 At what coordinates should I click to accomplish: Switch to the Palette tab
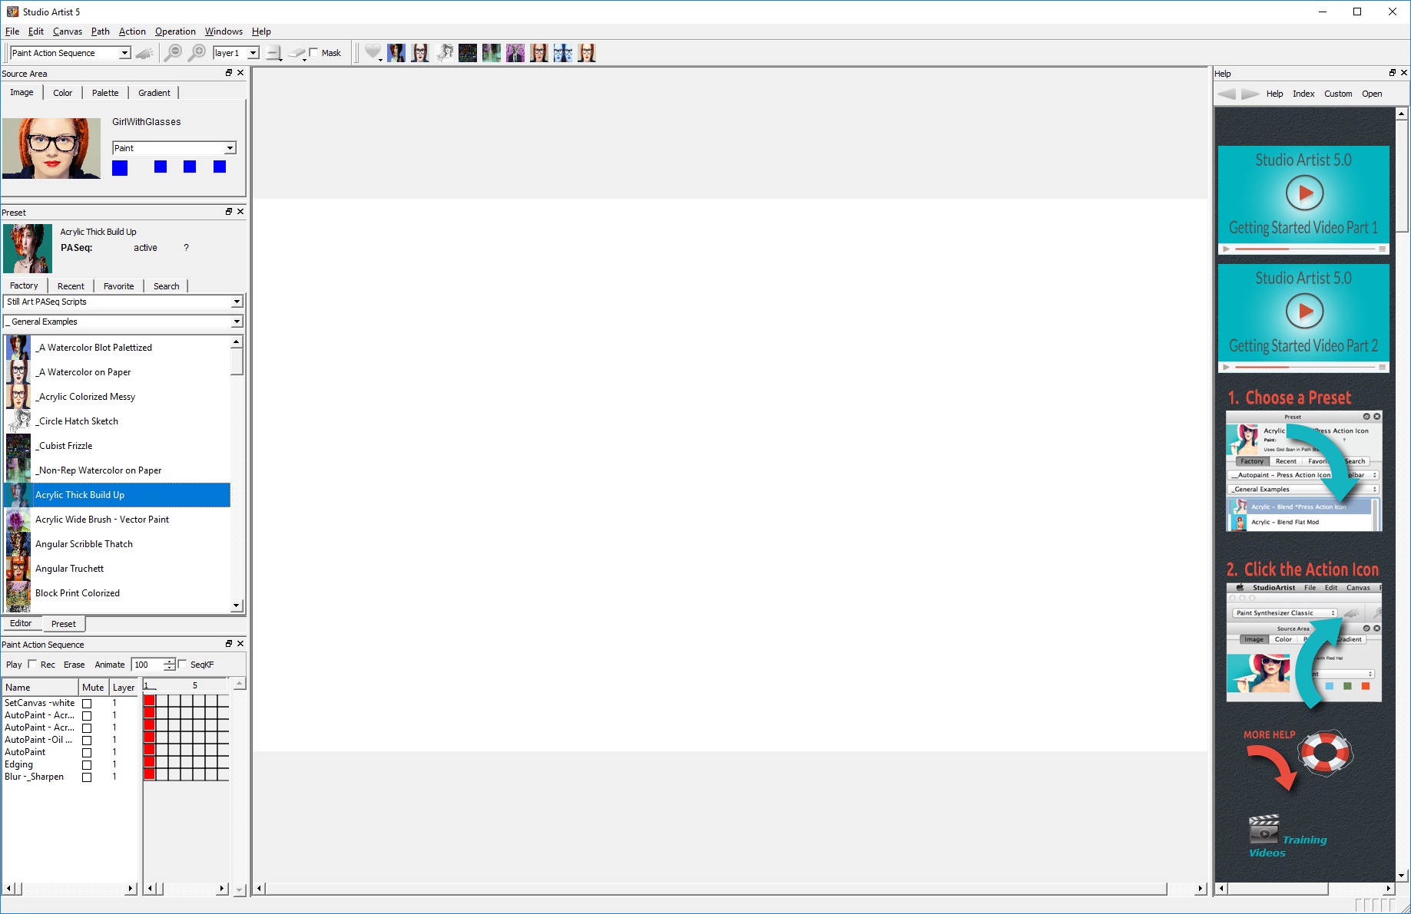[x=105, y=93]
